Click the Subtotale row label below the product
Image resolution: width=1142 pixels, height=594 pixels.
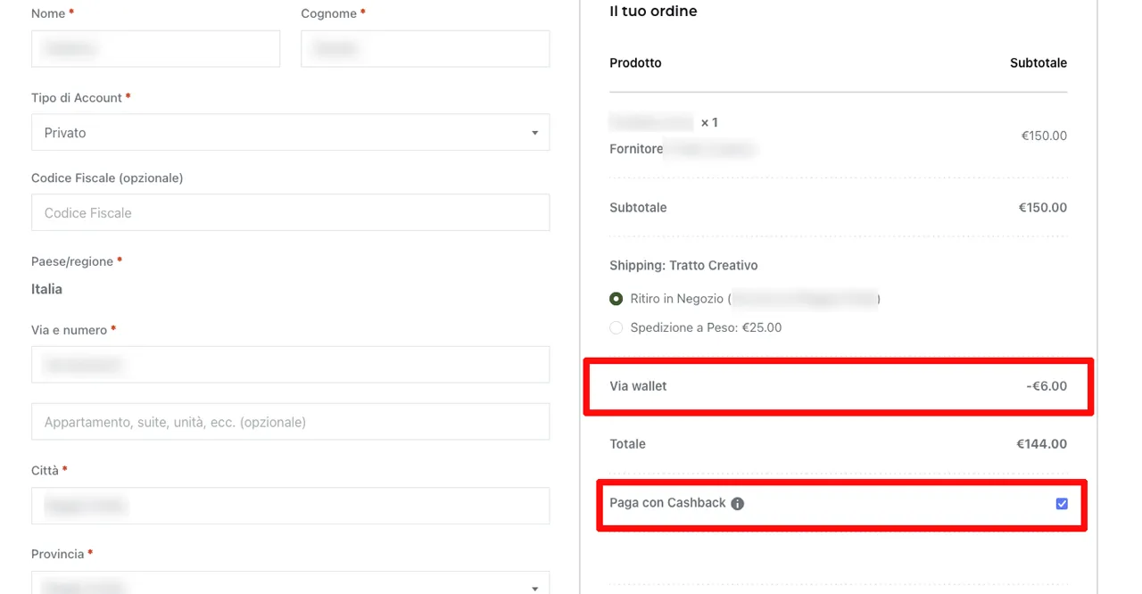point(638,207)
